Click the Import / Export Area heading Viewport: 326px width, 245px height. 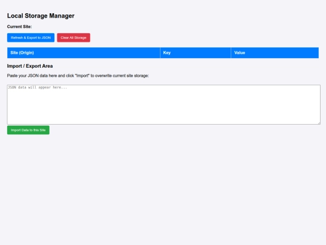[x=30, y=66]
